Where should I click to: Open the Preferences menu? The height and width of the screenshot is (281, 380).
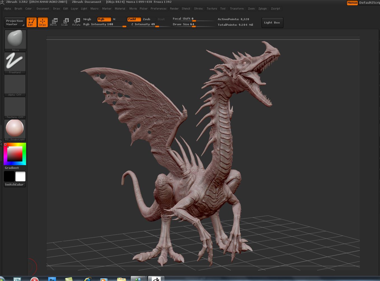pos(158,9)
